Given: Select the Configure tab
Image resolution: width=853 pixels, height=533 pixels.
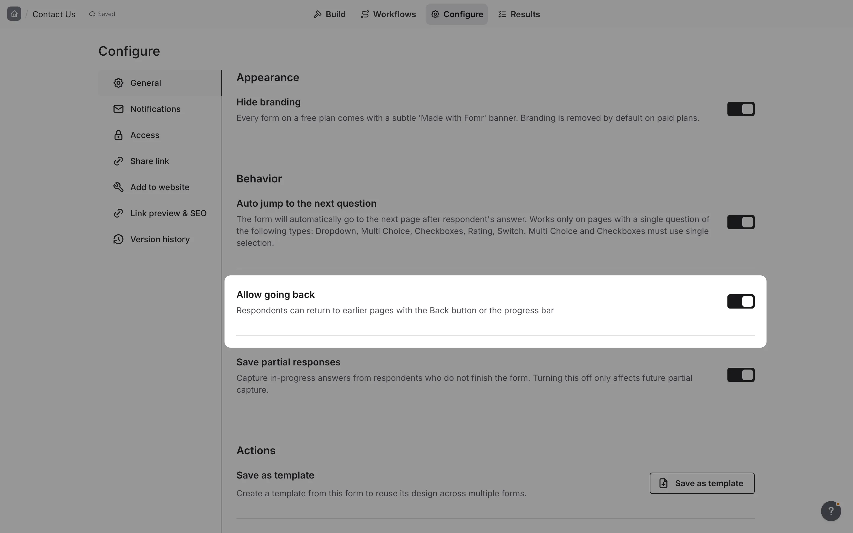Looking at the screenshot, I should tap(456, 14).
